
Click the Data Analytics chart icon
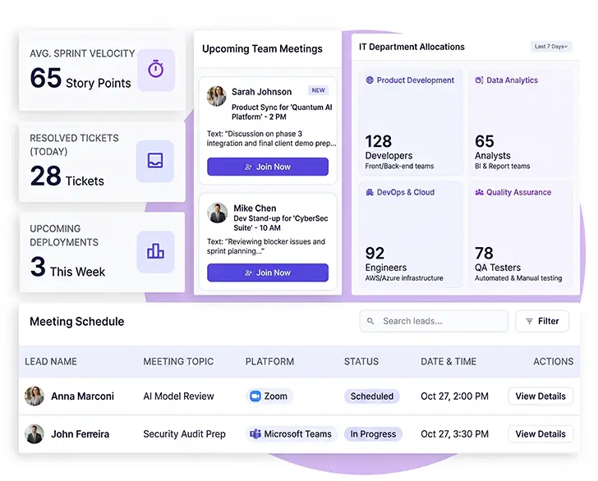click(479, 80)
